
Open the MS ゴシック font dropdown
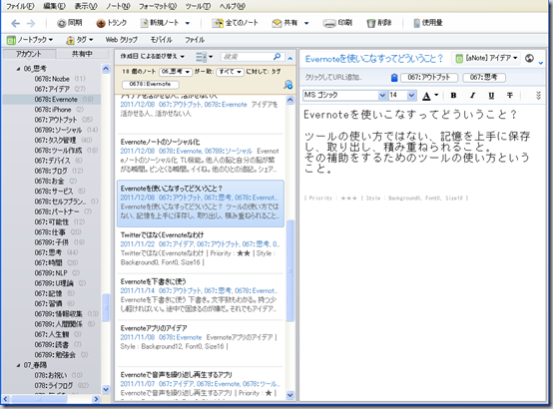(382, 95)
